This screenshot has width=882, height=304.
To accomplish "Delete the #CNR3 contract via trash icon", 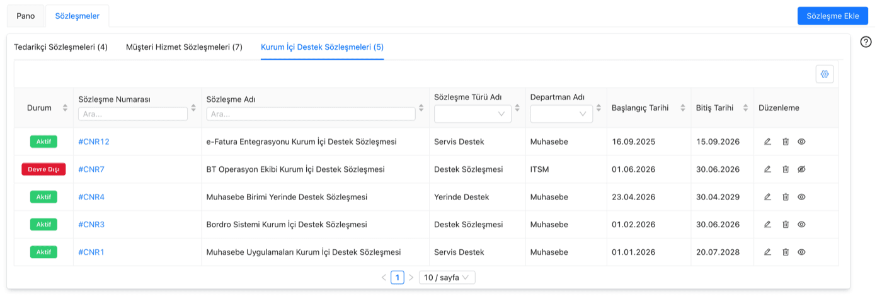I will [785, 224].
